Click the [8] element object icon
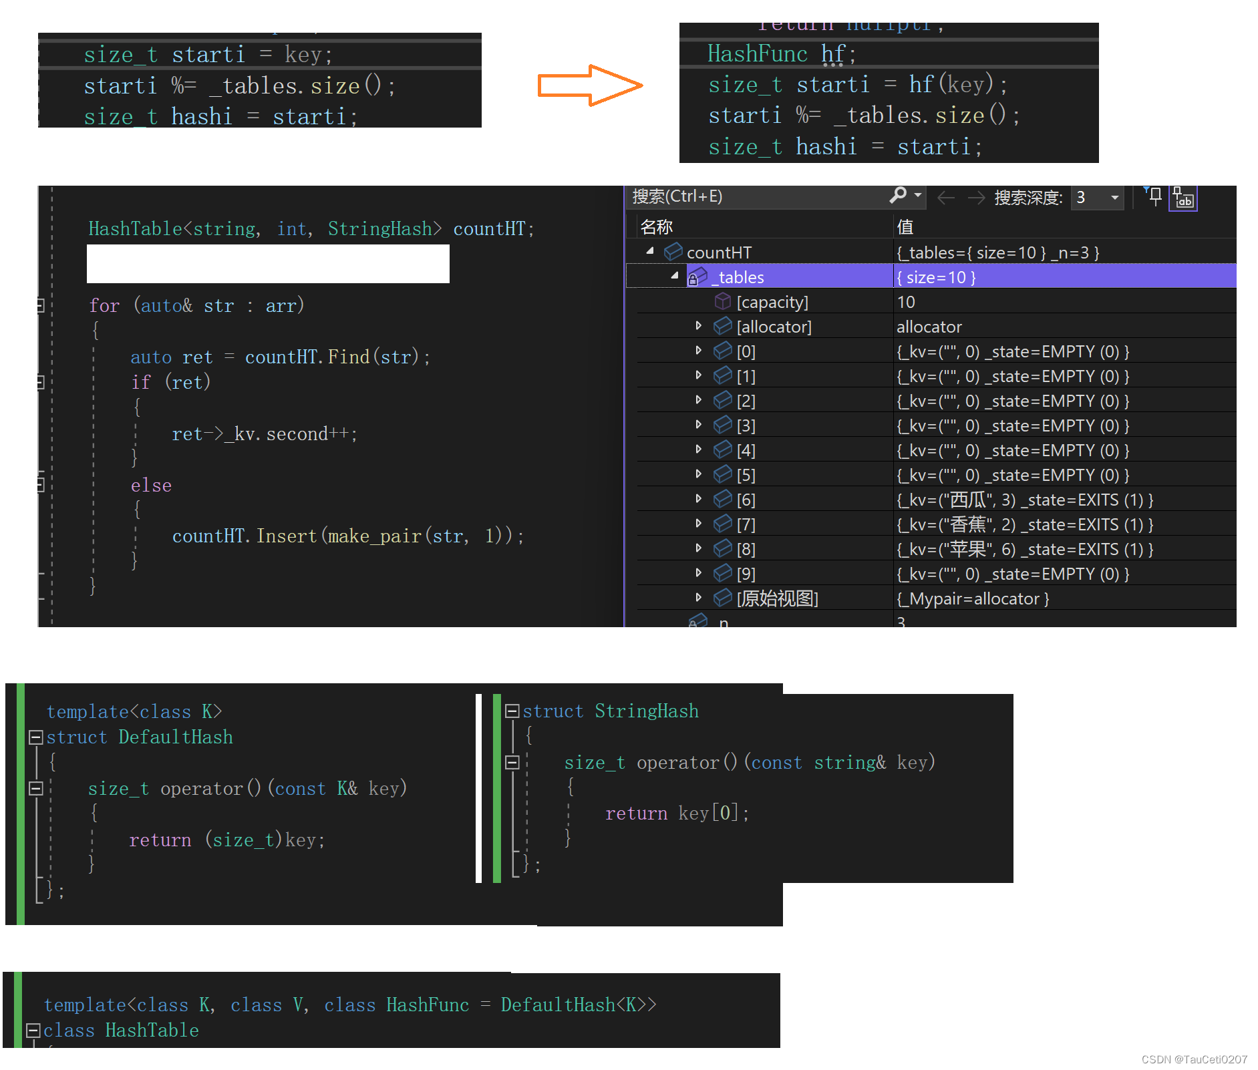The height and width of the screenshot is (1070, 1258). coord(722,548)
